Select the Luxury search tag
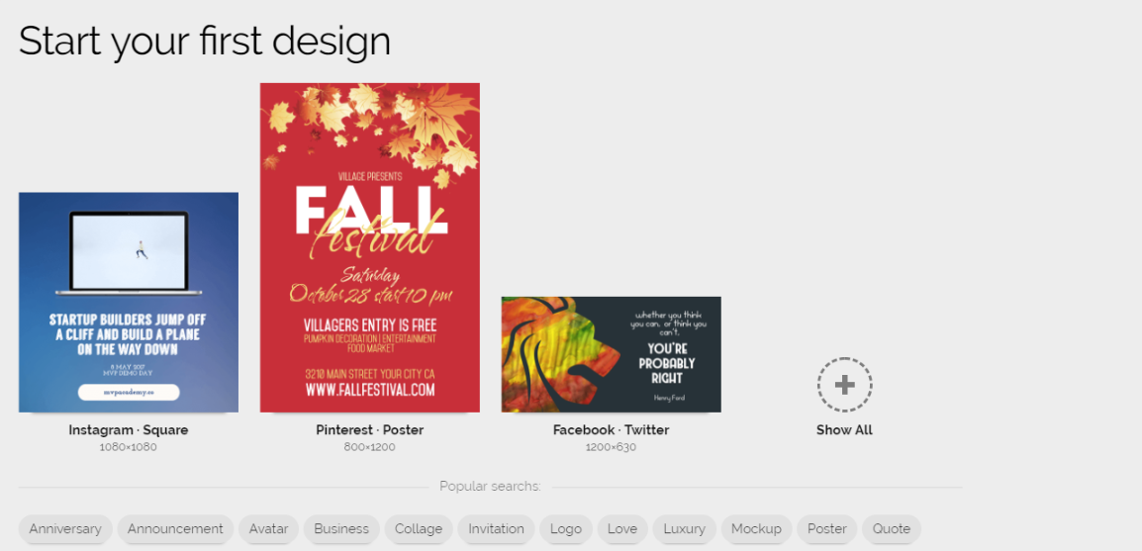 (685, 529)
